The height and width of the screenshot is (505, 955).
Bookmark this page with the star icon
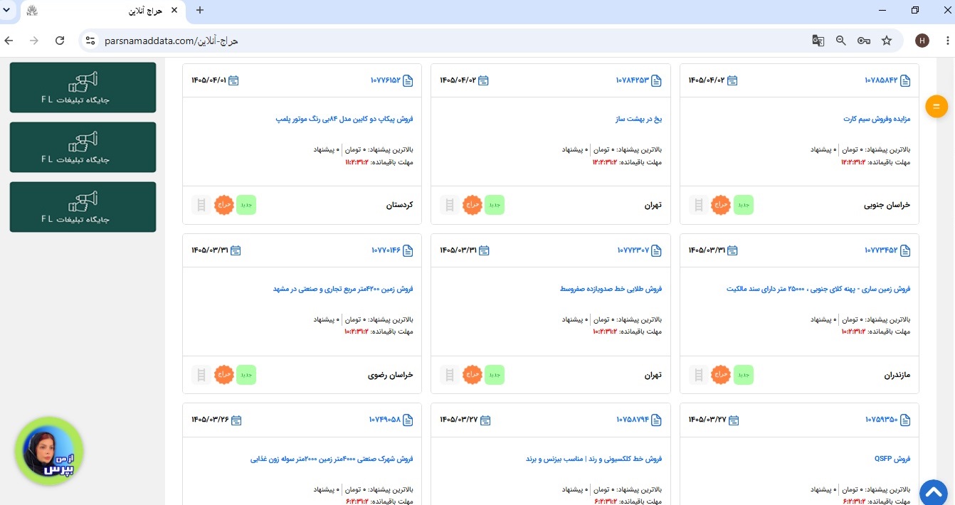(x=887, y=41)
